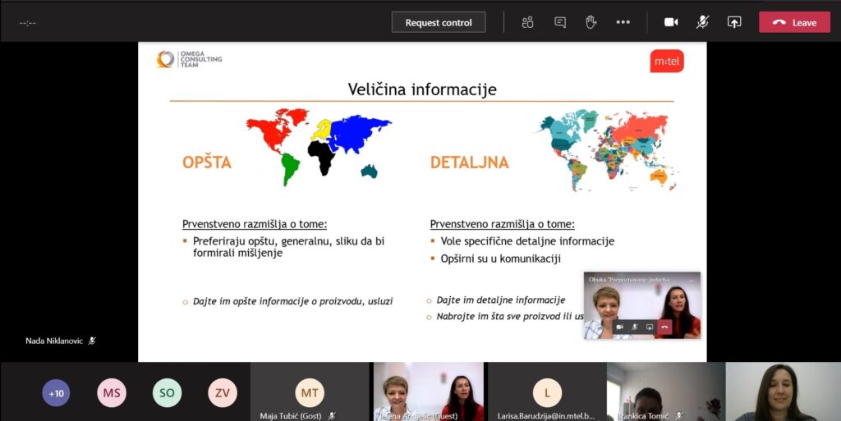Unmute the microphone in the top toolbar
841x421 pixels.
[702, 22]
